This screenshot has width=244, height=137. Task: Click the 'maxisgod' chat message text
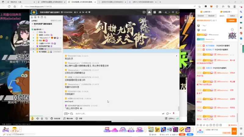tap(69, 101)
